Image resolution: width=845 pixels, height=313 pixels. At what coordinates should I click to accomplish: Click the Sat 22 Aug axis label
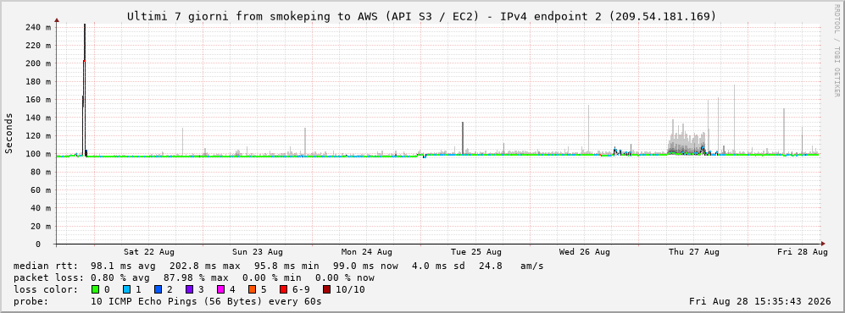click(x=148, y=252)
